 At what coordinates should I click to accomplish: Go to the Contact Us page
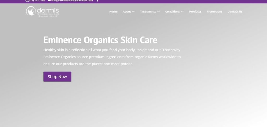(x=235, y=12)
